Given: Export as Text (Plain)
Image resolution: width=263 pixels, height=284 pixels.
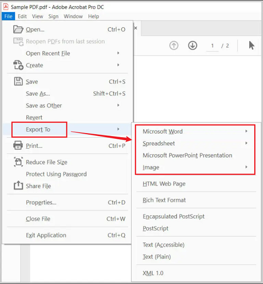Looking at the screenshot, I should click(x=196, y=257).
